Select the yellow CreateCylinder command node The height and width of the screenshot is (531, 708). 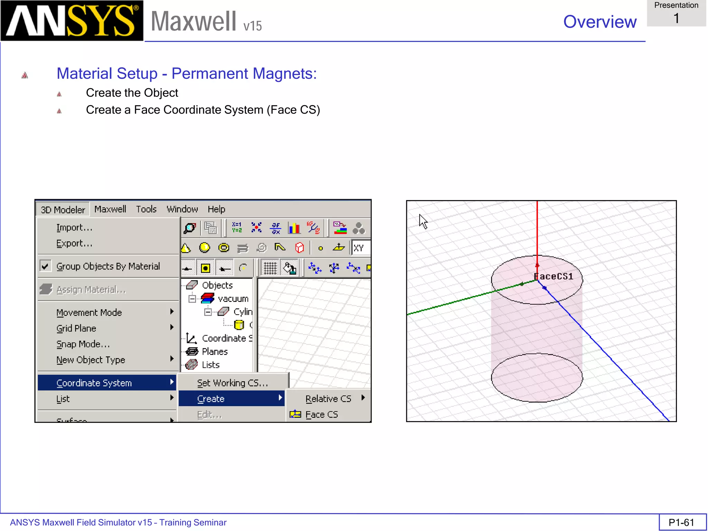pos(239,325)
